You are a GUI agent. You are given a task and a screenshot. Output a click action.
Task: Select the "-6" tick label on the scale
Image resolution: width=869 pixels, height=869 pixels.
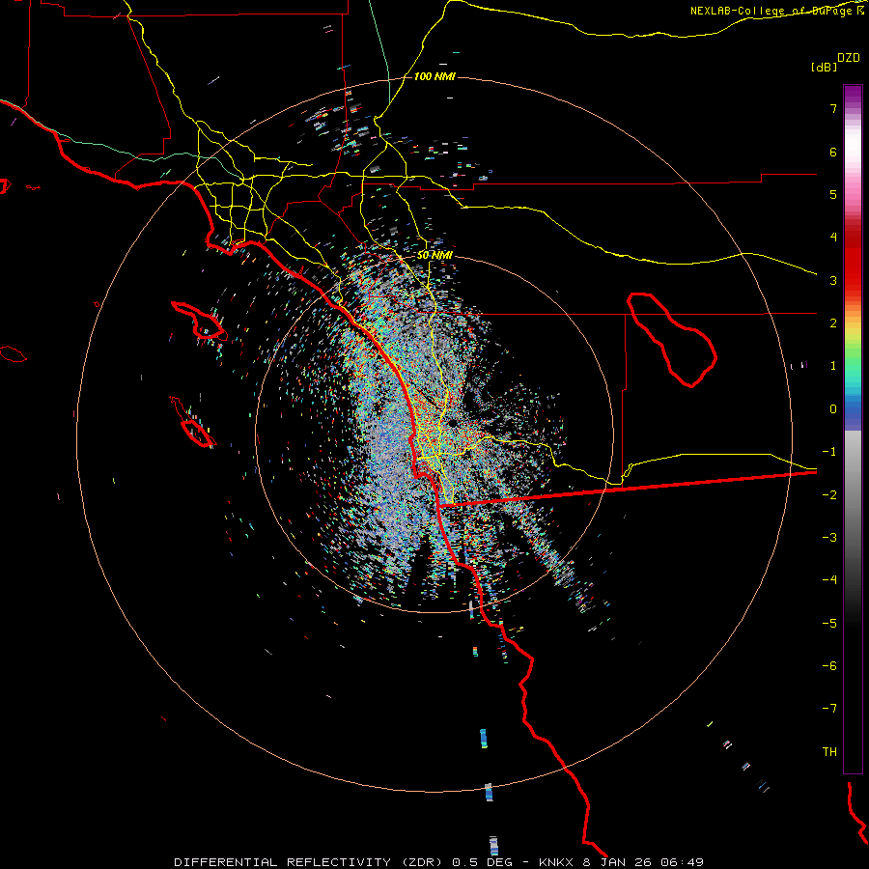(829, 666)
